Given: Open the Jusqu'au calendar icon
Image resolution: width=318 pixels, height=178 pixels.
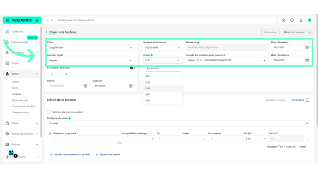Looking at the screenshot, I should tap(131, 86).
